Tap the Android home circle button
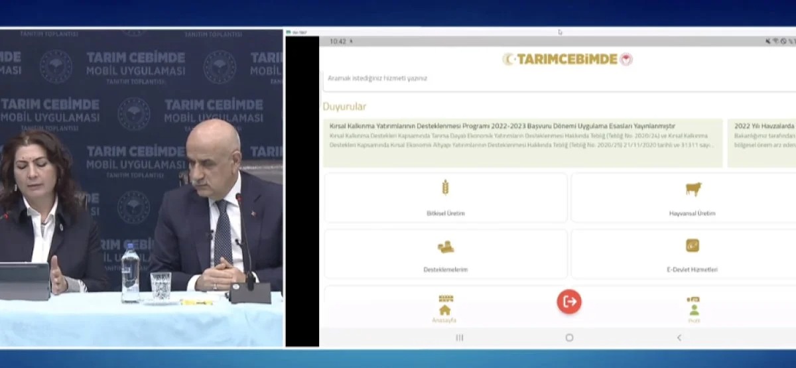This screenshot has height=368, width=796. (x=569, y=337)
